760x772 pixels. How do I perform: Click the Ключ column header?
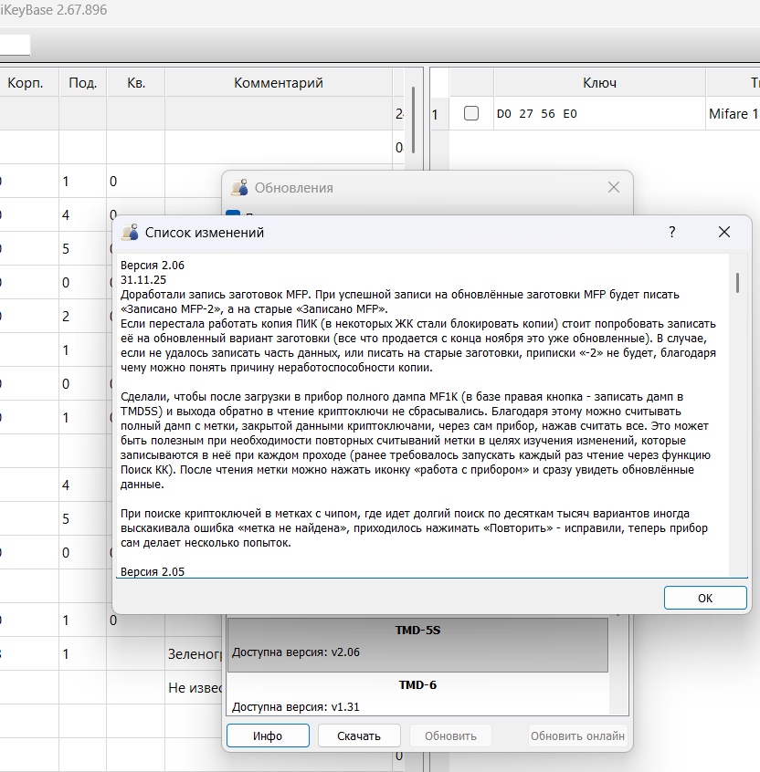pyautogui.click(x=599, y=83)
